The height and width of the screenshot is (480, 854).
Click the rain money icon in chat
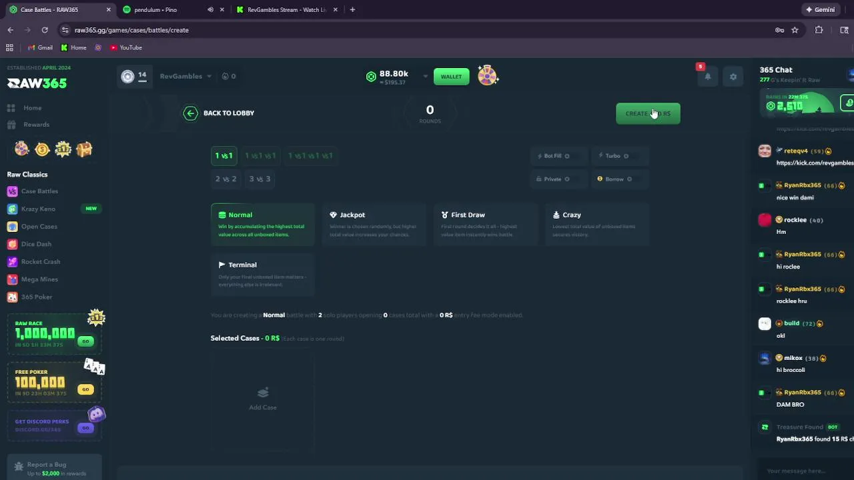(847, 103)
